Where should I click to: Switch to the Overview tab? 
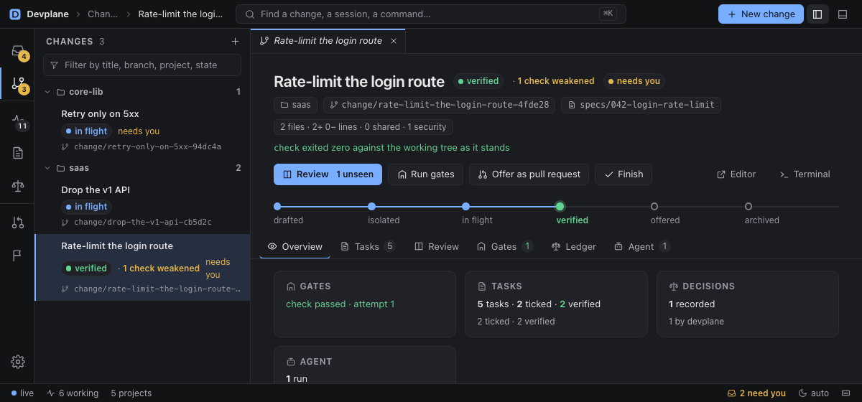tap(295, 246)
